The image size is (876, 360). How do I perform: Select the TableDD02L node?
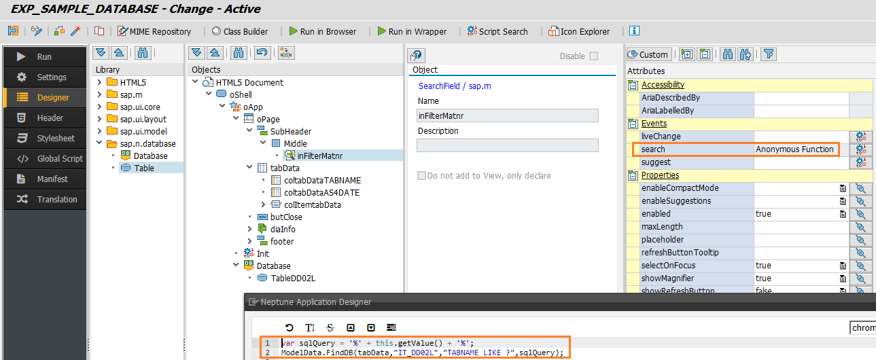click(293, 278)
